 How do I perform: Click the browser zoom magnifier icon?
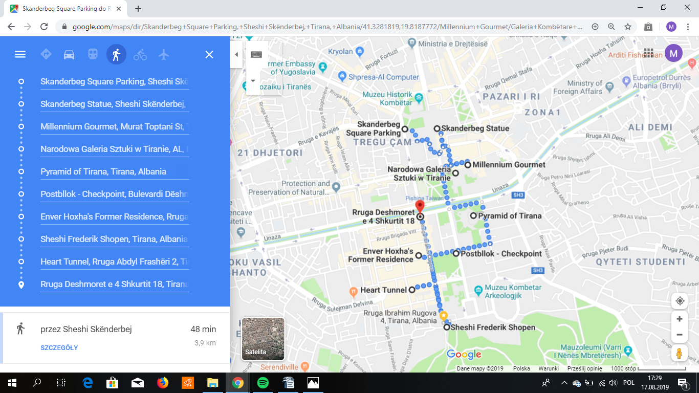click(x=611, y=27)
